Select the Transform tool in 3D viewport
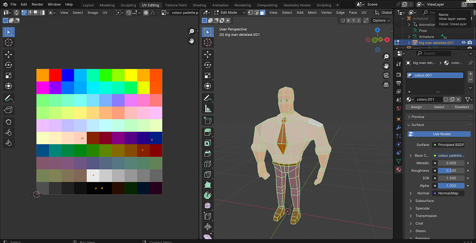Image resolution: width=476 pixels, height=243 pixels. 208,86
